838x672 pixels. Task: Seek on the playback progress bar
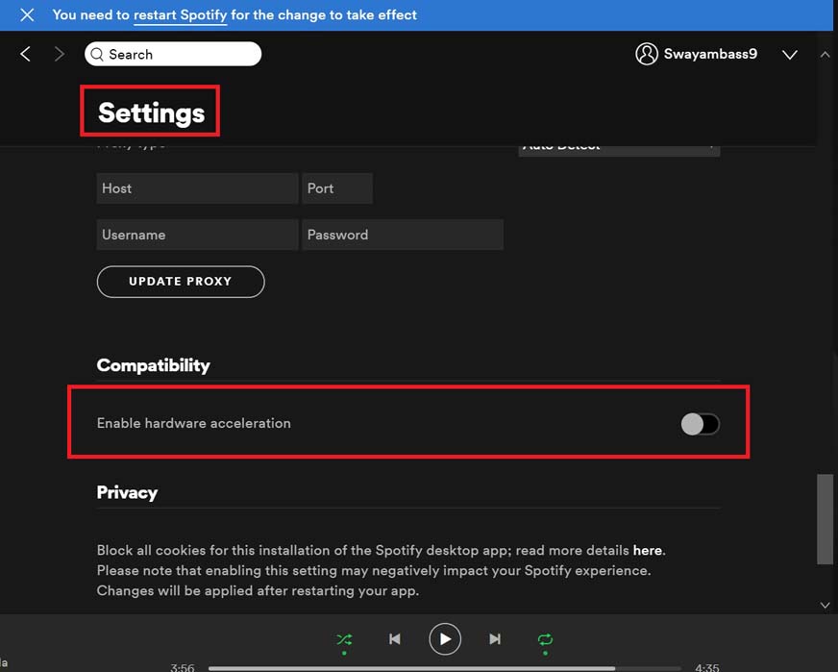(445, 668)
